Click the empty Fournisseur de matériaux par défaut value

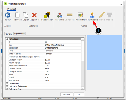[63, 57]
